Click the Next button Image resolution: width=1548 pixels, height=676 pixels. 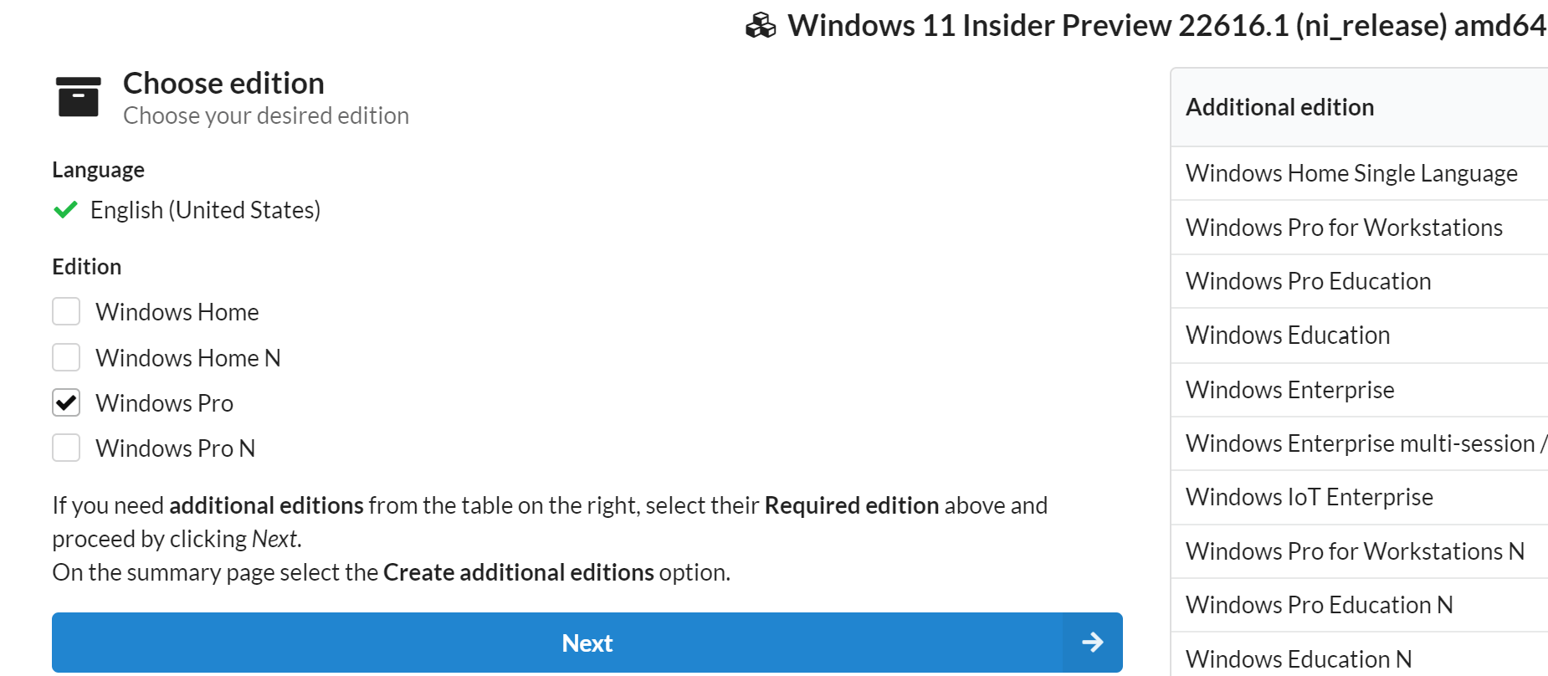pyautogui.click(x=587, y=643)
